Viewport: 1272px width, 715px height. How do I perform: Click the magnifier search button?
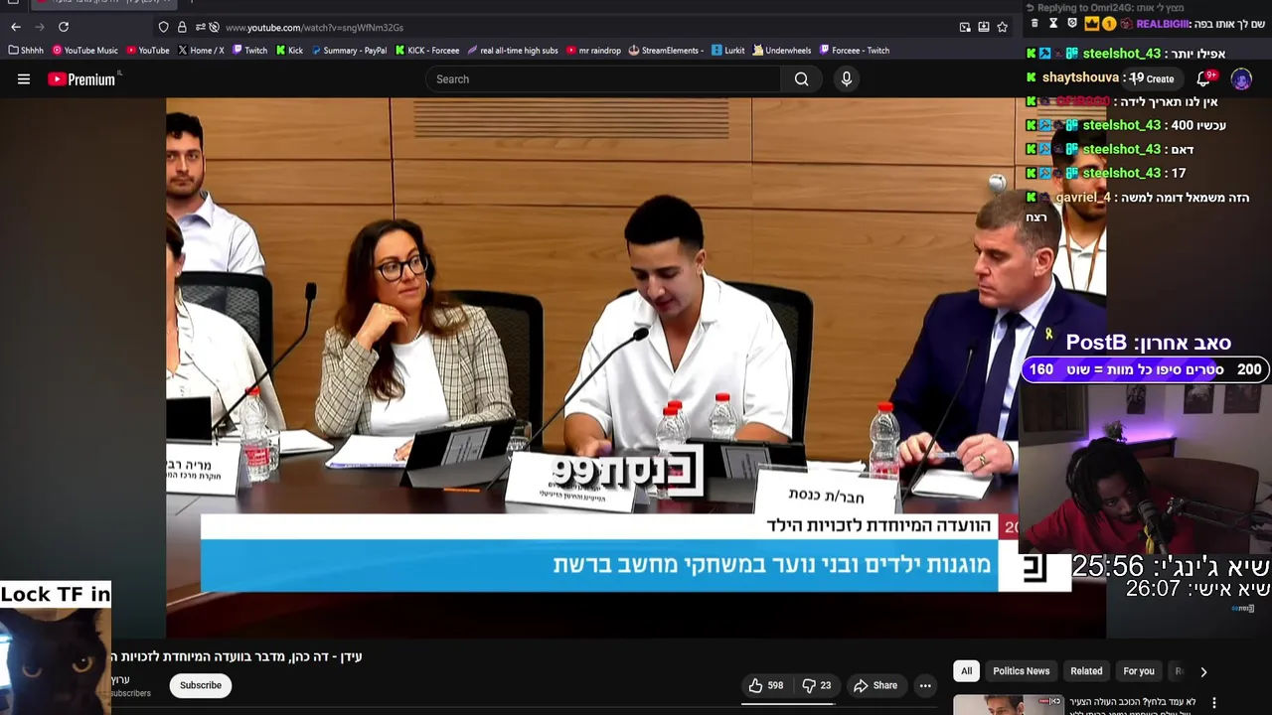(802, 79)
